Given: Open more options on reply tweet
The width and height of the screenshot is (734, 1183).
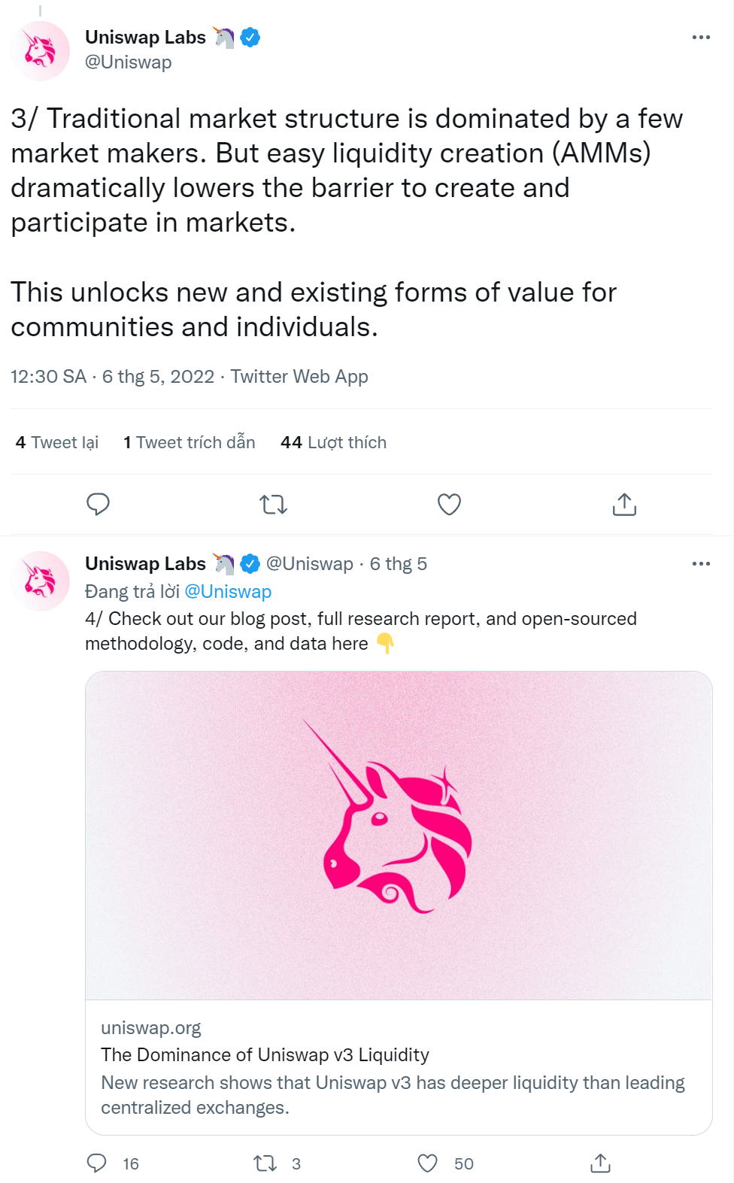Looking at the screenshot, I should 701,563.
